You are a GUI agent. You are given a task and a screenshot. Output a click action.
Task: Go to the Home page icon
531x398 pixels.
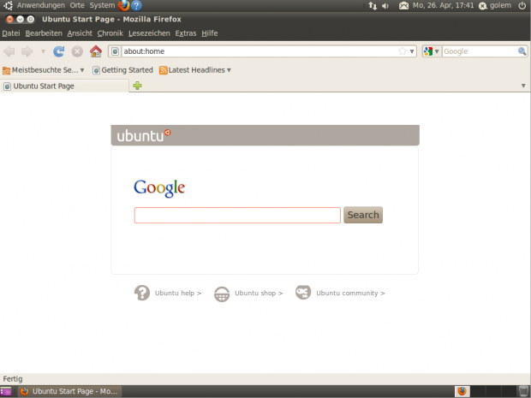[x=96, y=51]
